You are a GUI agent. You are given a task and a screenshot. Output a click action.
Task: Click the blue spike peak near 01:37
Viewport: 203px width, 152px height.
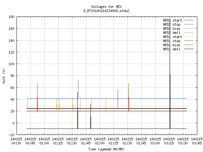(x=78, y=80)
